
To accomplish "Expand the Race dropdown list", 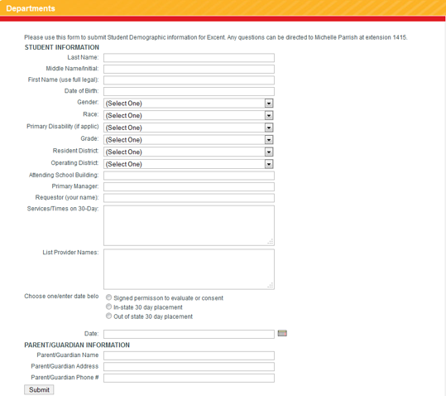I will tap(189, 115).
